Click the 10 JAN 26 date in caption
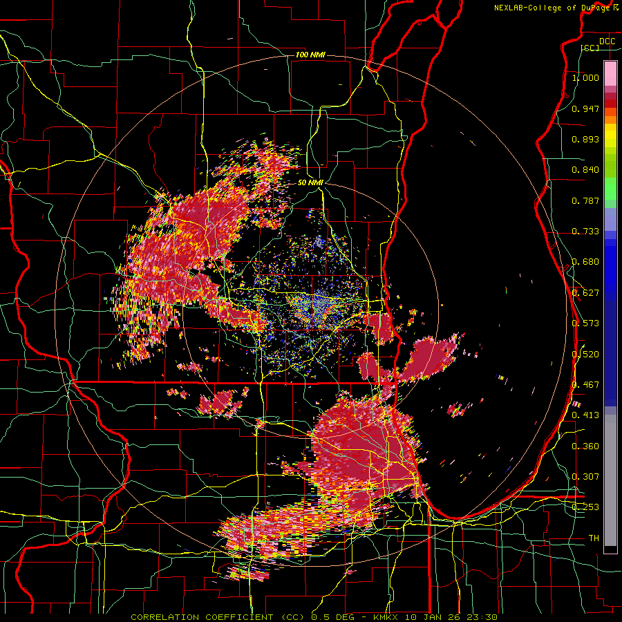 click(433, 617)
